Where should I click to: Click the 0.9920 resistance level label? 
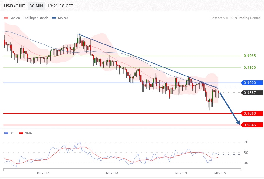point(250,67)
